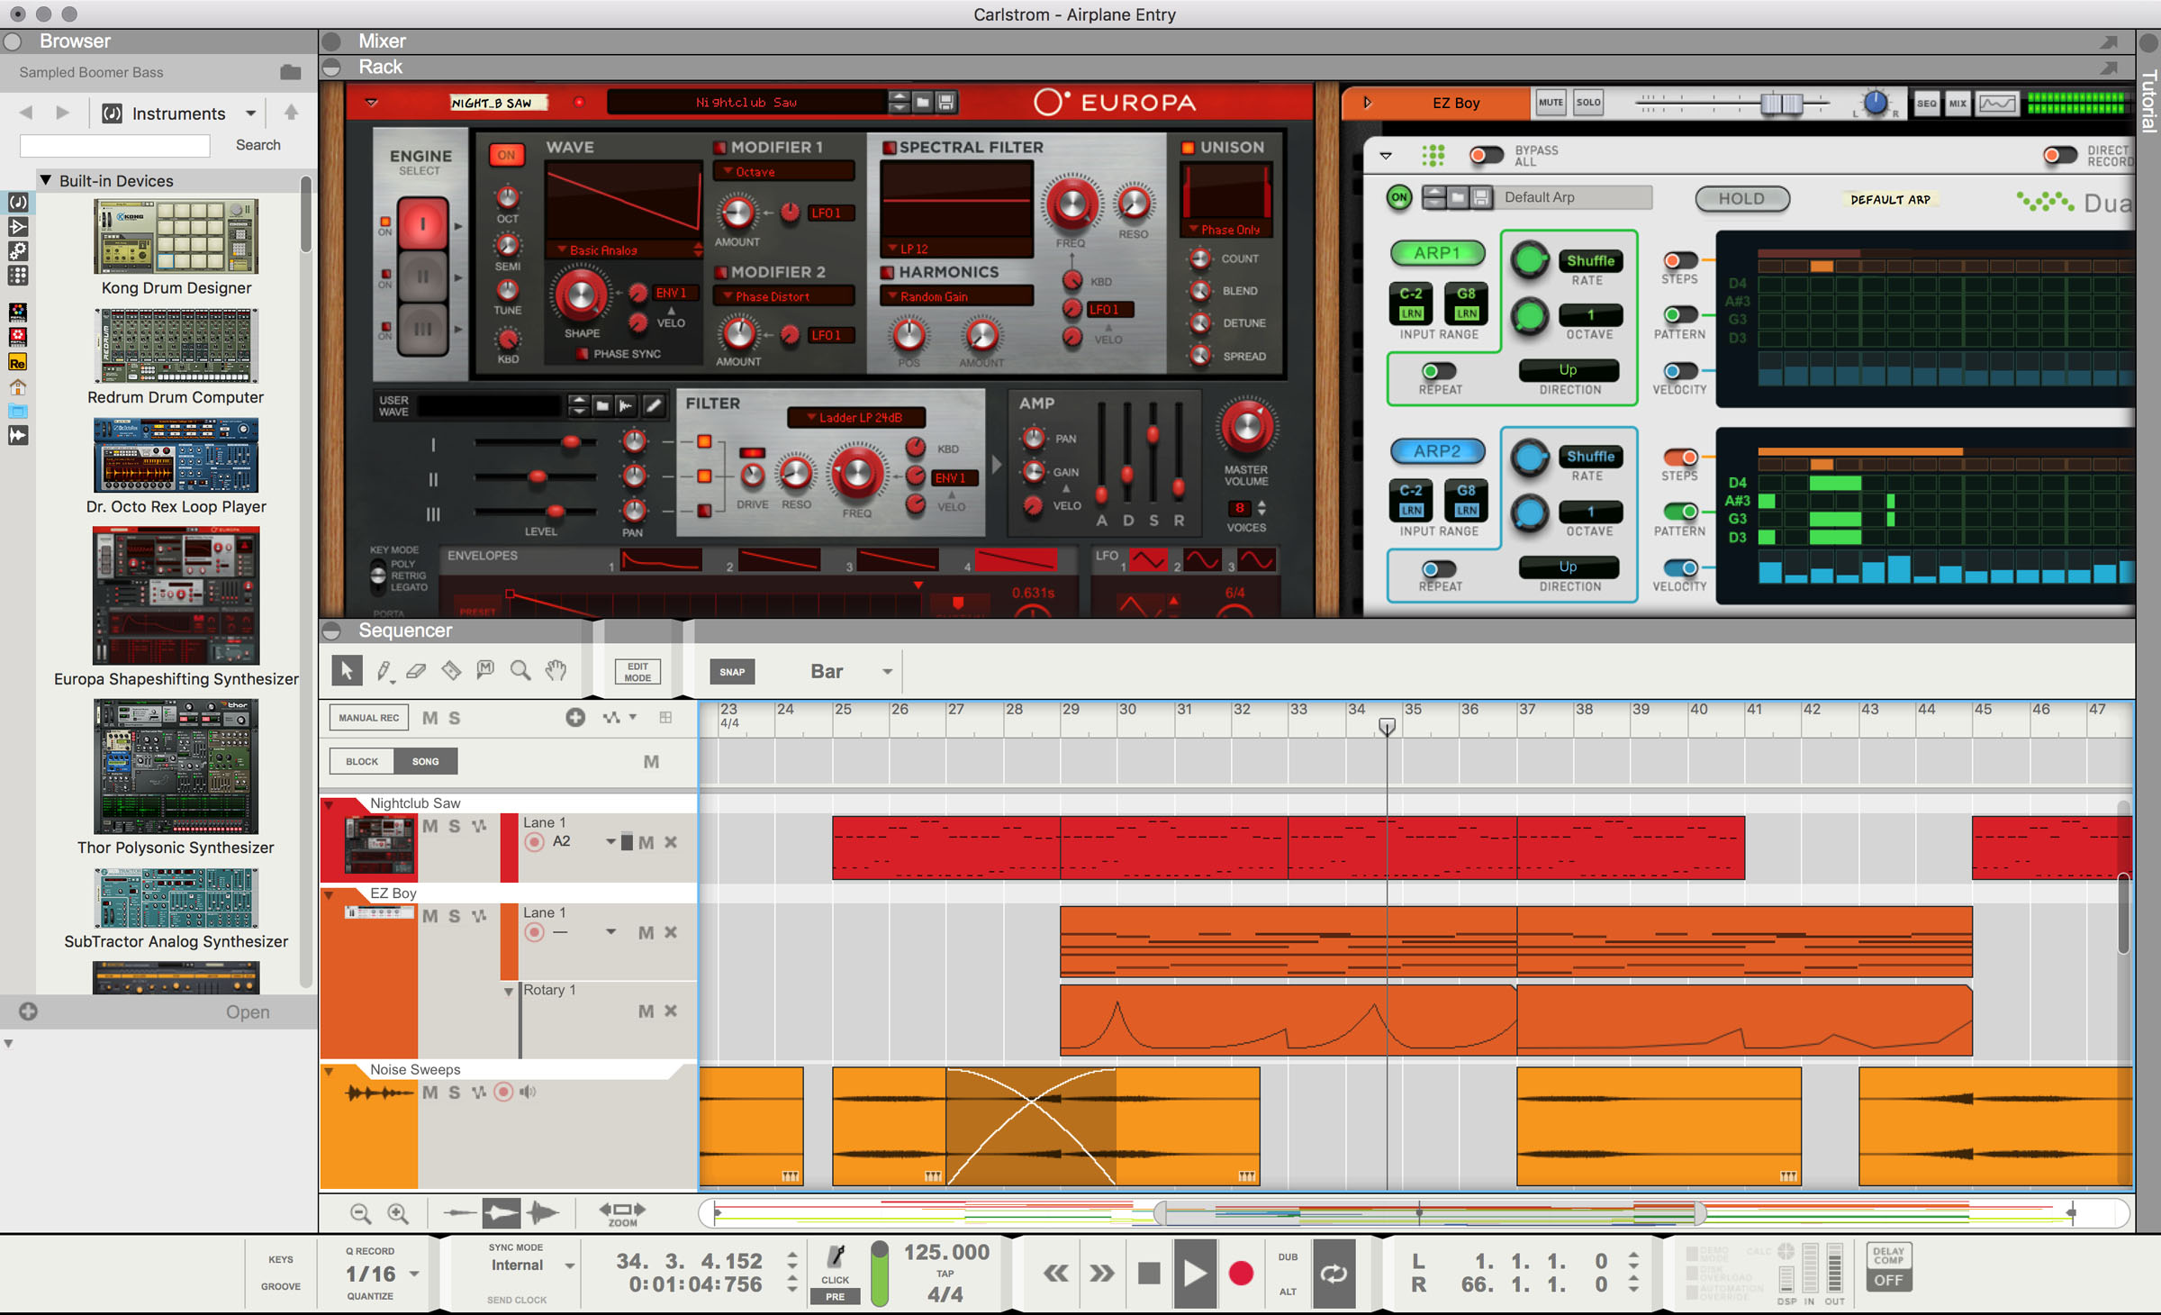Select the Eraser tool in sequencer
The height and width of the screenshot is (1315, 2161).
pos(416,670)
